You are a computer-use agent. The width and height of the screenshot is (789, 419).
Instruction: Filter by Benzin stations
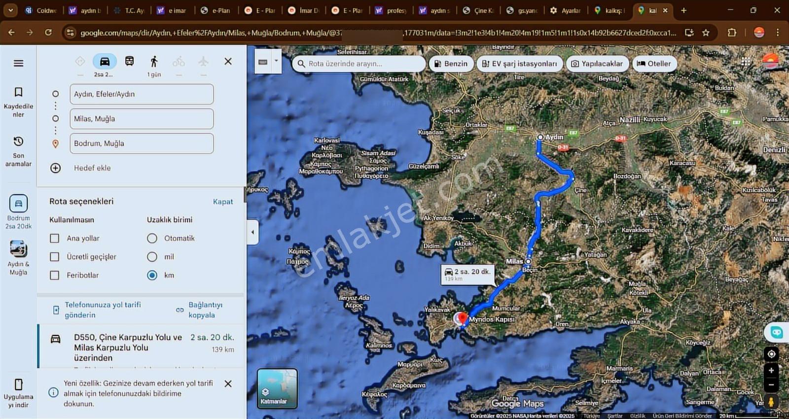451,64
